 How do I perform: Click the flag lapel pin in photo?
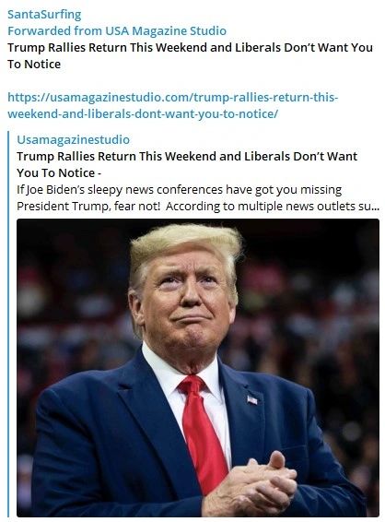click(252, 399)
